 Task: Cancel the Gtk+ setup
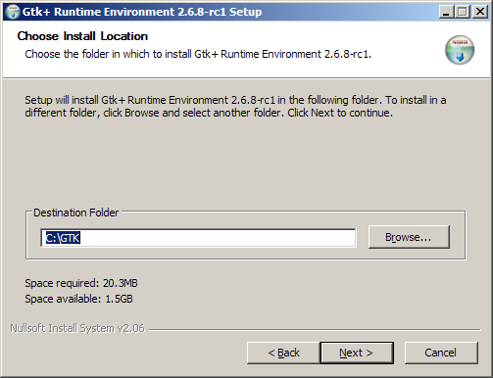(x=441, y=353)
